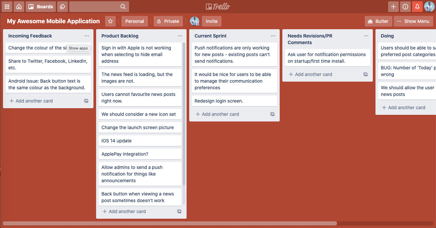Open the apps grid menu icon
The width and height of the screenshot is (436, 228).
[x=7, y=7]
